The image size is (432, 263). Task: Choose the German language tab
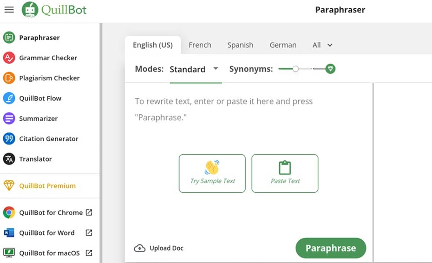pyautogui.click(x=283, y=45)
